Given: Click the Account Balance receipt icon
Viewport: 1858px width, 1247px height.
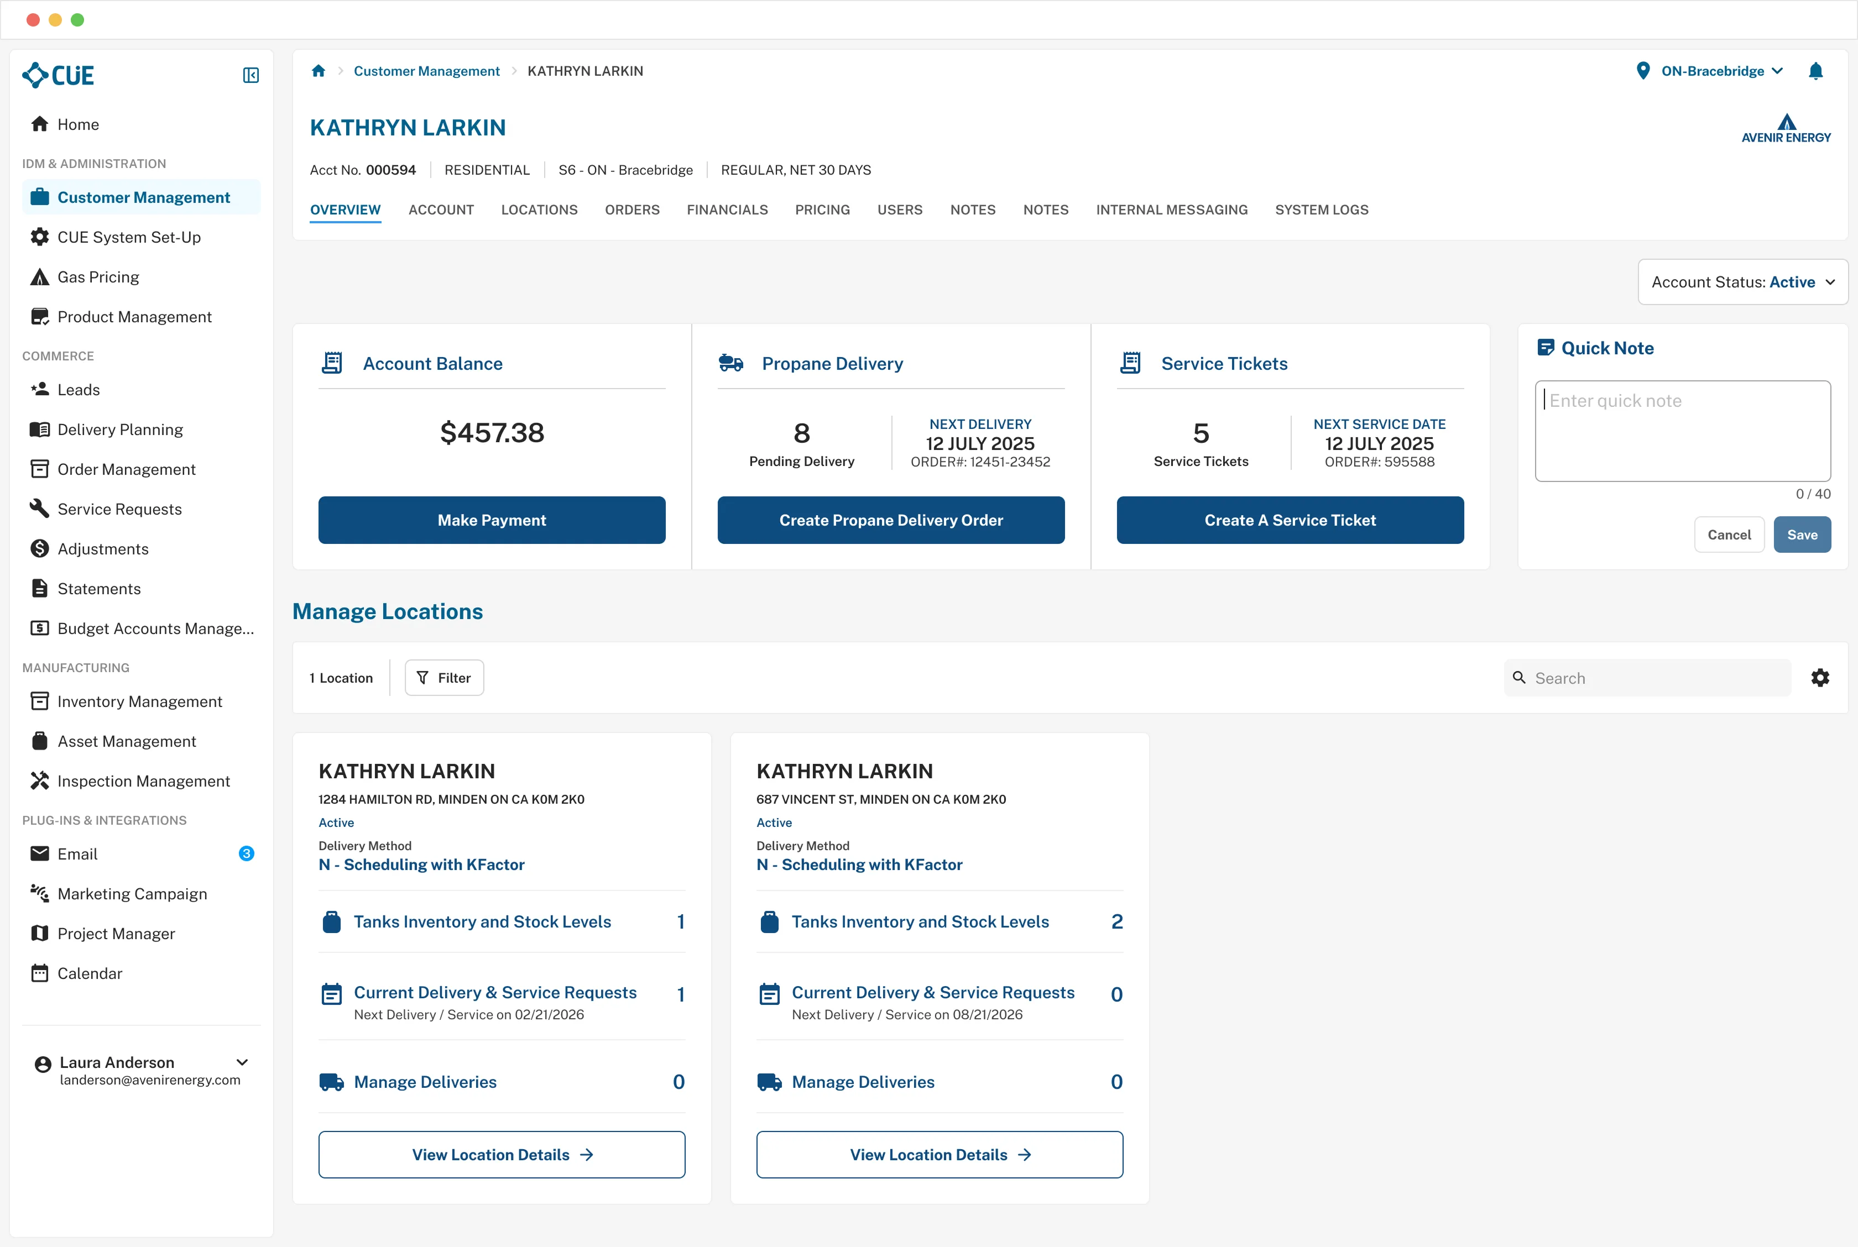Looking at the screenshot, I should pyautogui.click(x=332, y=364).
